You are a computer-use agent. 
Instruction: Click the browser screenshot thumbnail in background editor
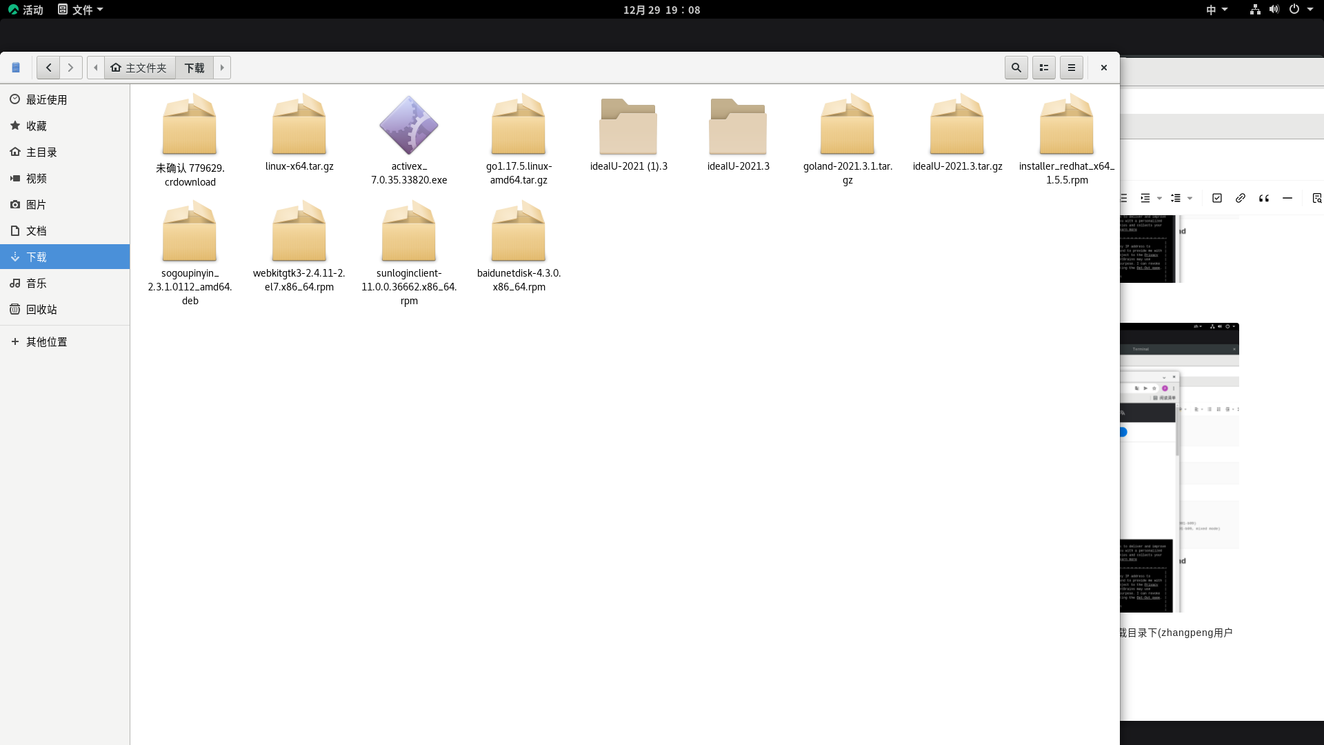[1180, 468]
